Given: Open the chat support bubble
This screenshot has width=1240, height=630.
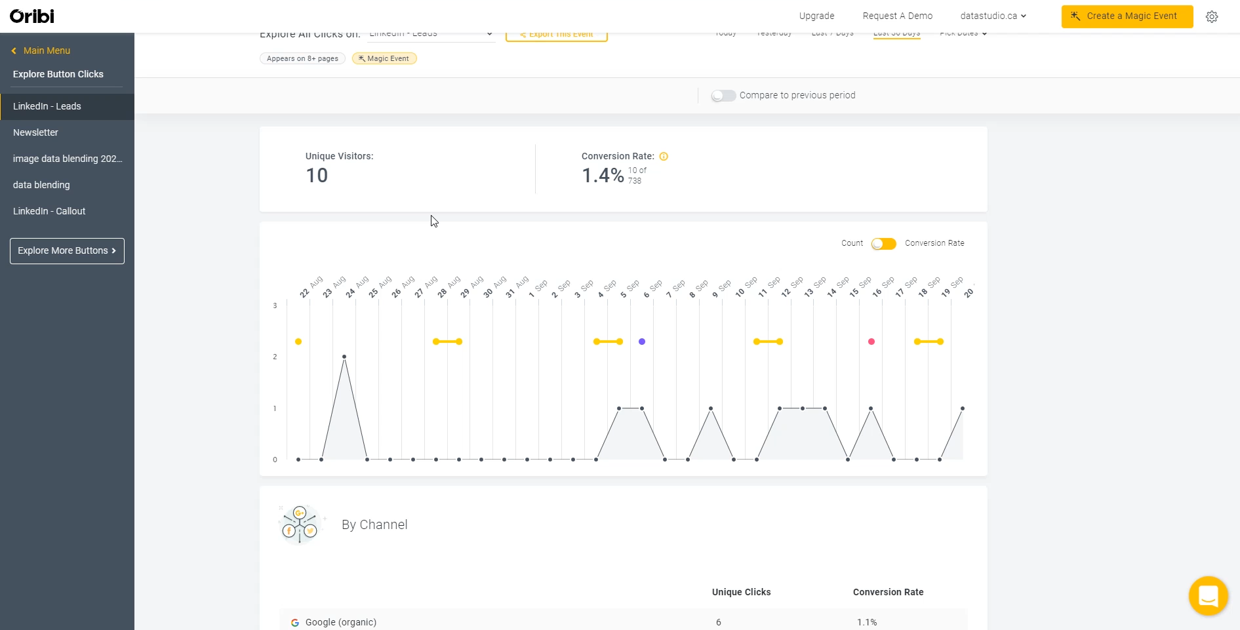Looking at the screenshot, I should click(1209, 596).
